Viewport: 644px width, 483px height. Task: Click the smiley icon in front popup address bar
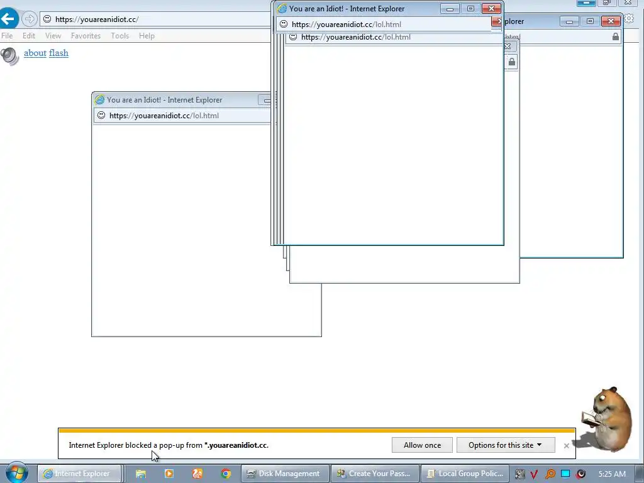[x=284, y=24]
